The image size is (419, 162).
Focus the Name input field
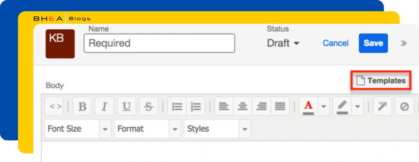point(159,43)
